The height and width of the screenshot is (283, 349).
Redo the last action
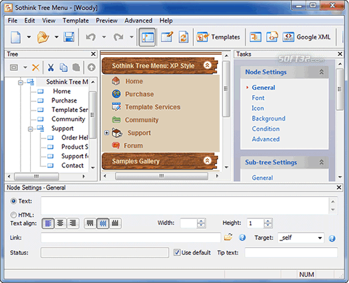point(118,37)
